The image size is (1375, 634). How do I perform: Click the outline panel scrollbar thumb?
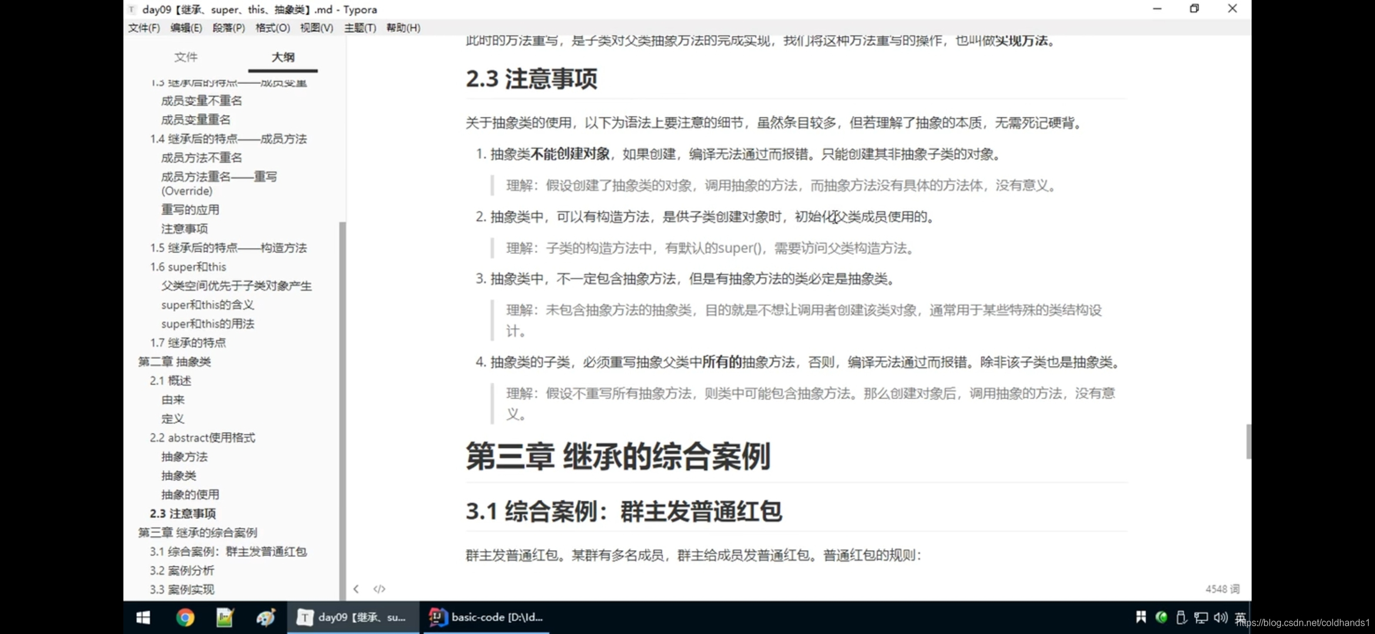tap(343, 411)
